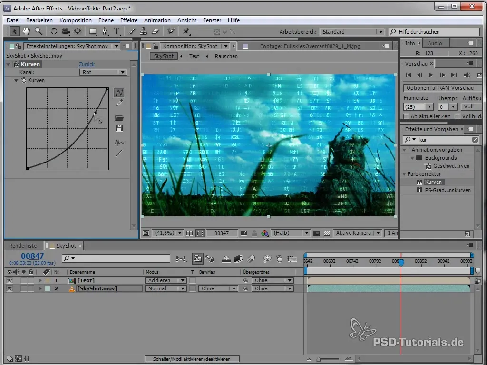This screenshot has height=365, width=487.
Task: Open the Kanal dropdown set to Rot
Action: 103,72
